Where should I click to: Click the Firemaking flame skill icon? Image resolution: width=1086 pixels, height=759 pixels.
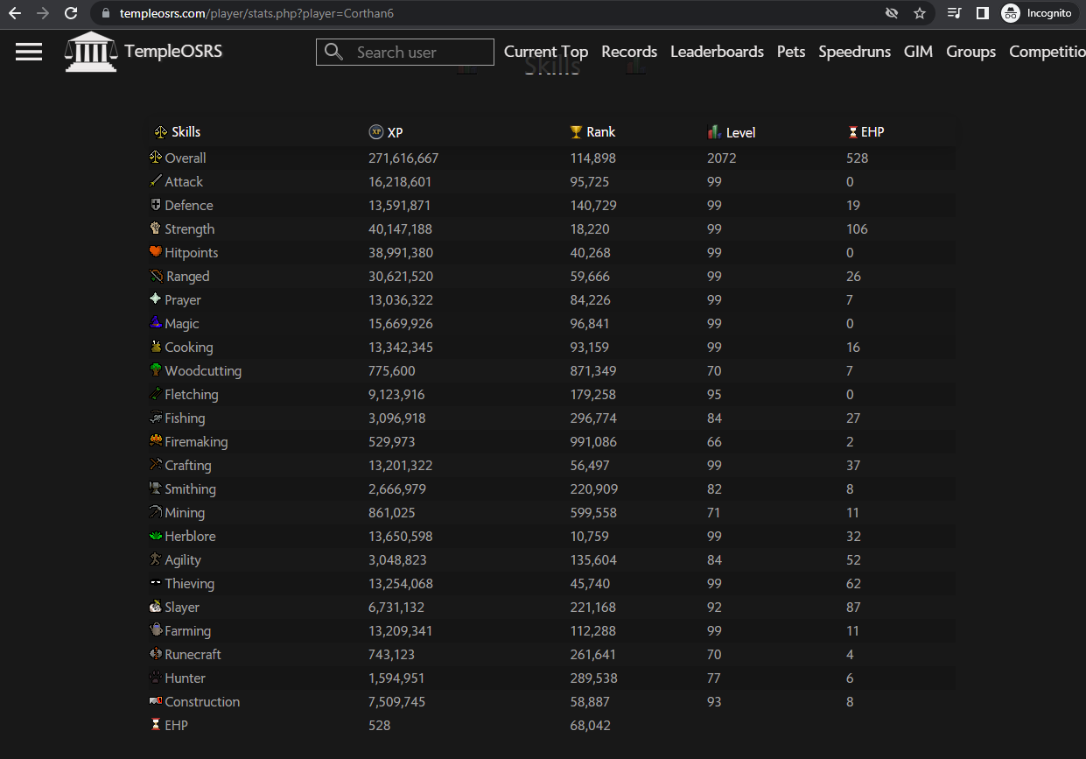(x=156, y=441)
